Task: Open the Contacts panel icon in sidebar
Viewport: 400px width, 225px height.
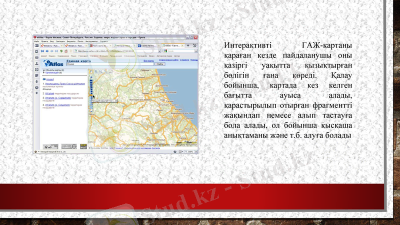Action: 36,63
